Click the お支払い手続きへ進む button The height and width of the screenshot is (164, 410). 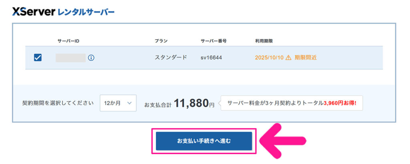(x=204, y=141)
